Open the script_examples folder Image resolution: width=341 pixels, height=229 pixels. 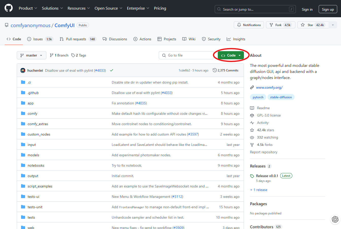tap(40, 186)
